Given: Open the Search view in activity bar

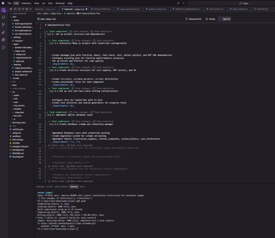Looking at the screenshot, I should click(3, 17).
